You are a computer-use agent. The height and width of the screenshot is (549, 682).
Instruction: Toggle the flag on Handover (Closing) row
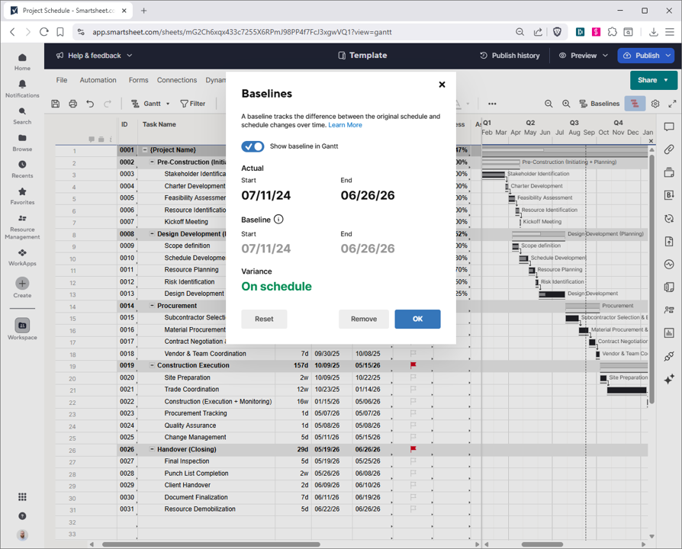point(413,449)
